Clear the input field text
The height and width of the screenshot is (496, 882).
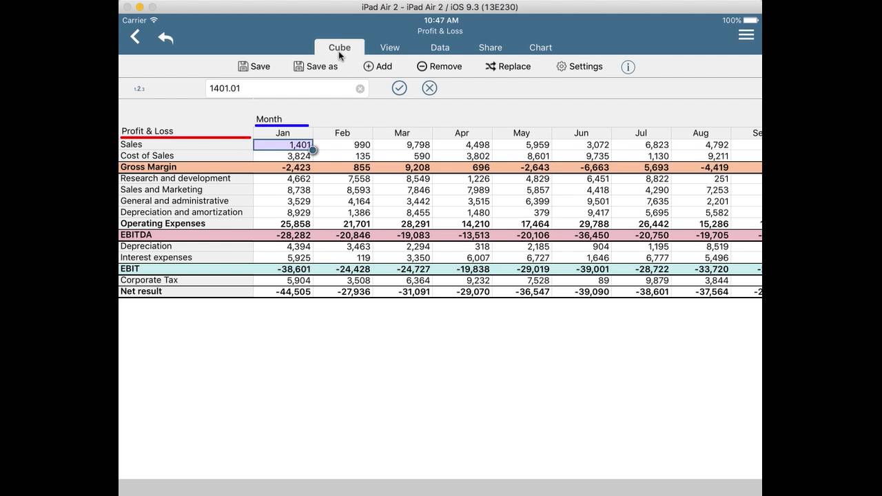pos(360,88)
